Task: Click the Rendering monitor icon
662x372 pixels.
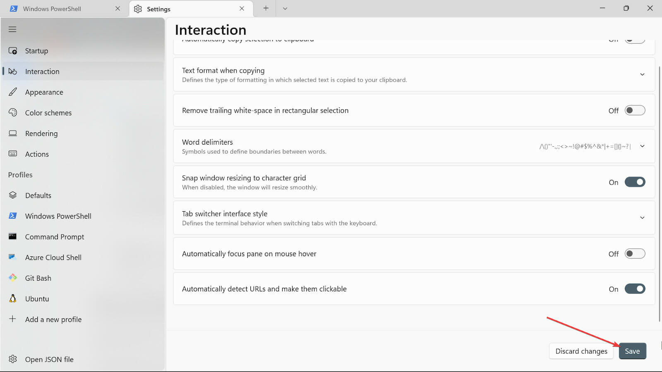Action: tap(13, 133)
